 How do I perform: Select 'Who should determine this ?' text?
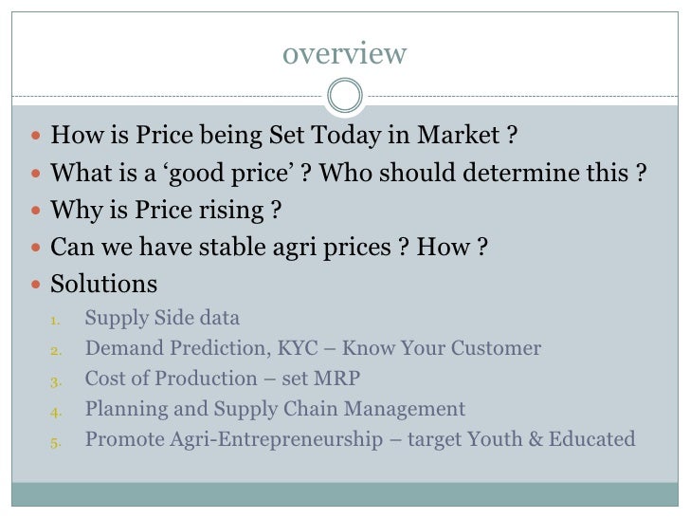tap(482, 173)
